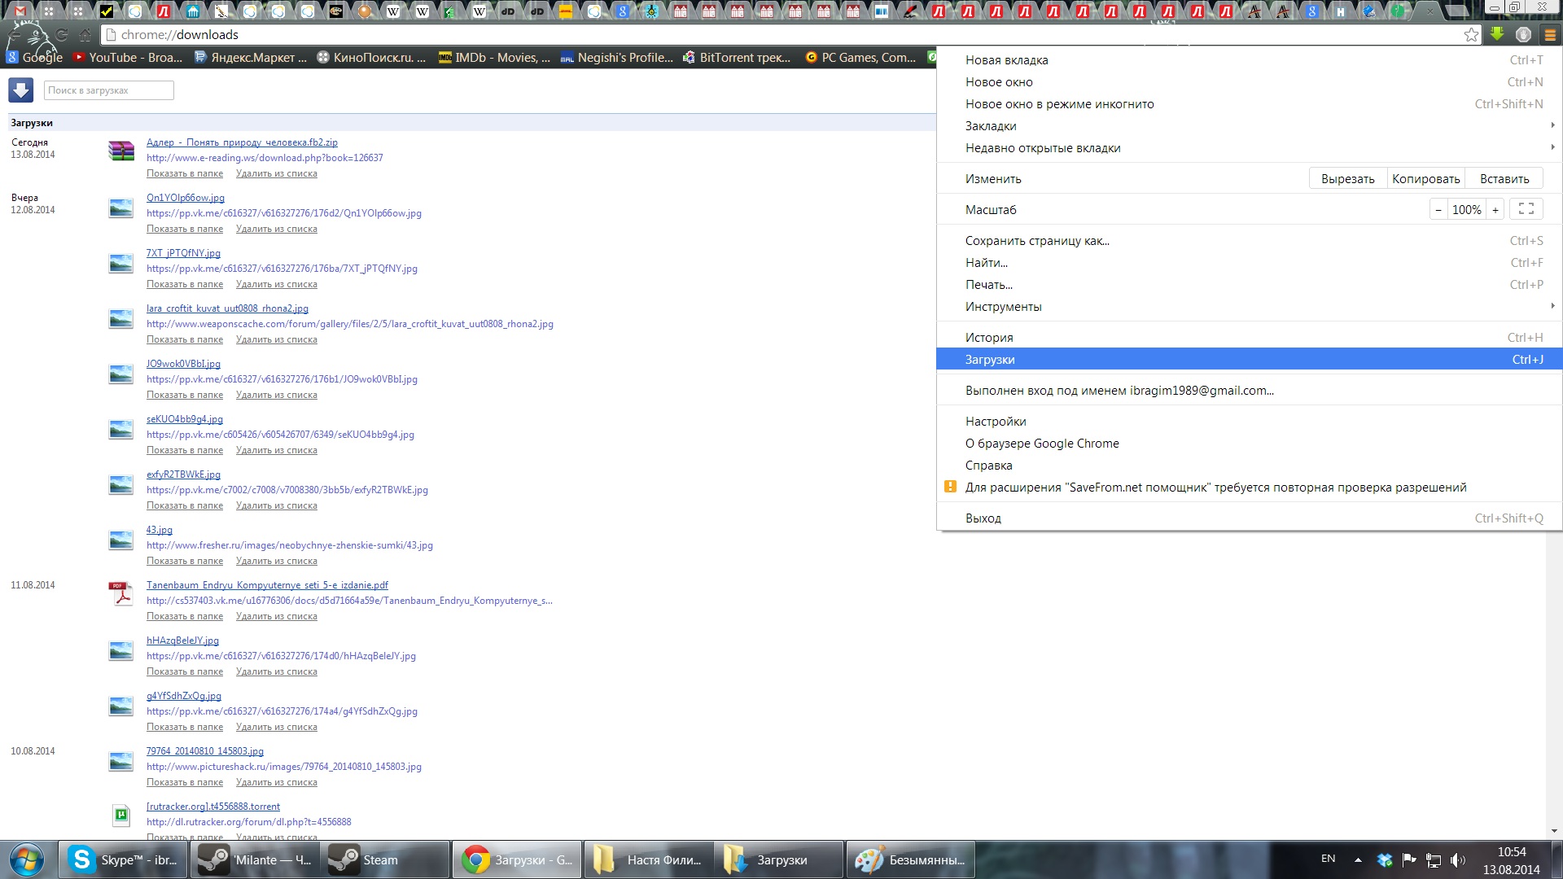Click signed-in account ibragim1989 menu entry
The width and height of the screenshot is (1563, 879).
pos(1249,391)
